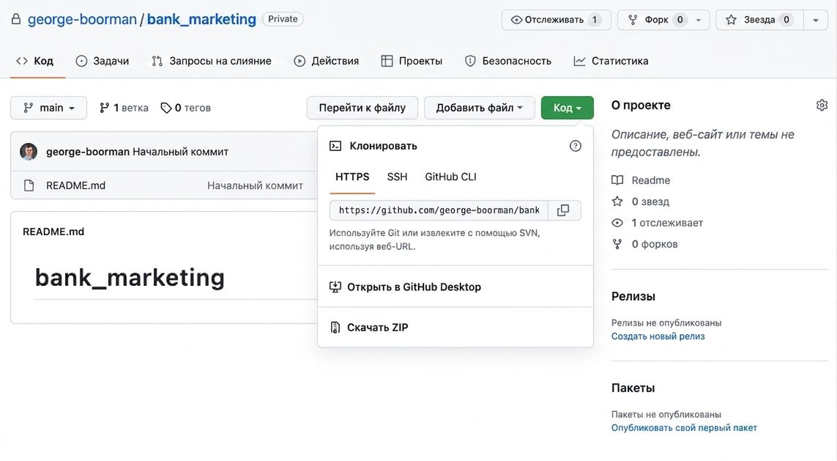Click the copy URL clipboard icon
Screen dimensions: 837x461
tap(563, 210)
